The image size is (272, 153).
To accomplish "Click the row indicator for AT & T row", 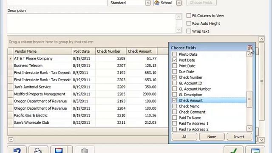I will click(x=10, y=59).
